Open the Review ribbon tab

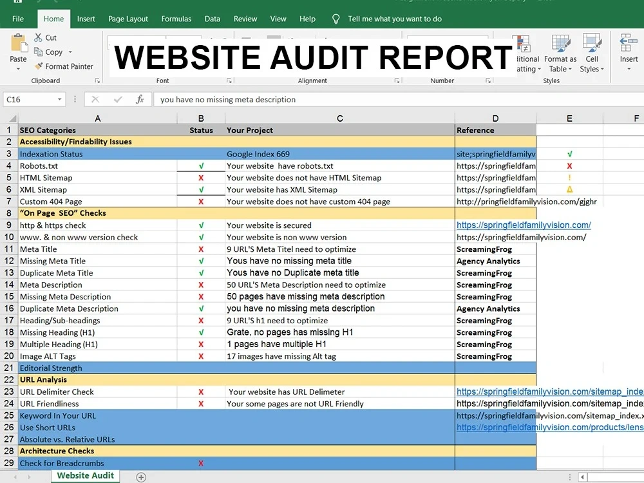point(245,19)
